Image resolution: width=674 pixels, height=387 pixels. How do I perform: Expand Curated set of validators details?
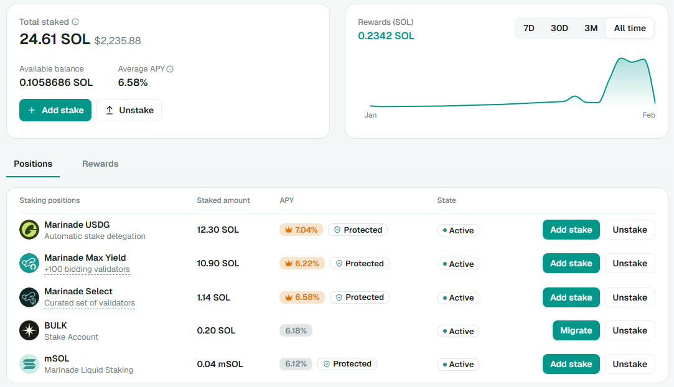pyautogui.click(x=90, y=303)
